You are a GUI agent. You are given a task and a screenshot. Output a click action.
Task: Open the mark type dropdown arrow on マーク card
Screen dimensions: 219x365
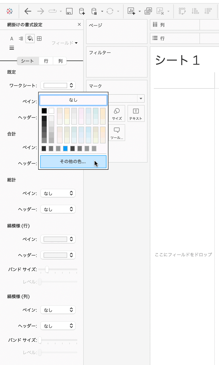pos(141,98)
